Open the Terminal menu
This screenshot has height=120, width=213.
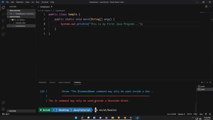[45, 2]
